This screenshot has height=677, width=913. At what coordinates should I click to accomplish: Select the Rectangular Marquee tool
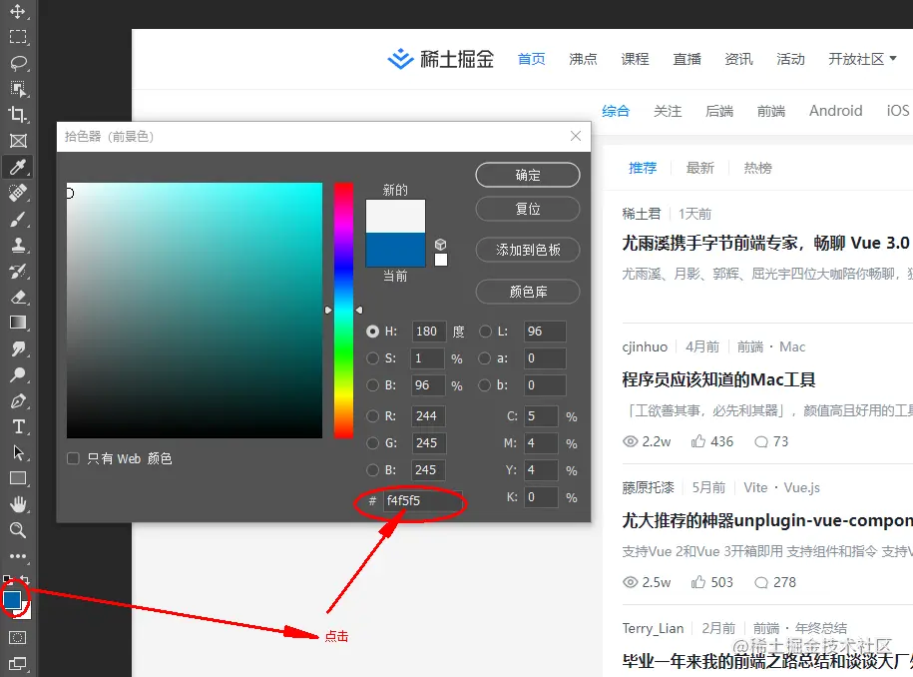[18, 37]
